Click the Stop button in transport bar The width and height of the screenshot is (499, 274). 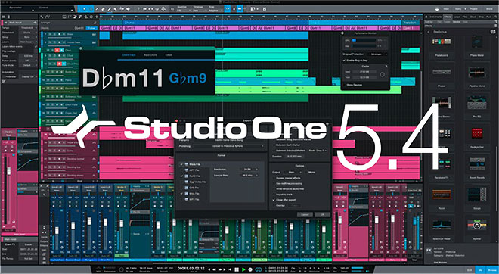(237, 269)
